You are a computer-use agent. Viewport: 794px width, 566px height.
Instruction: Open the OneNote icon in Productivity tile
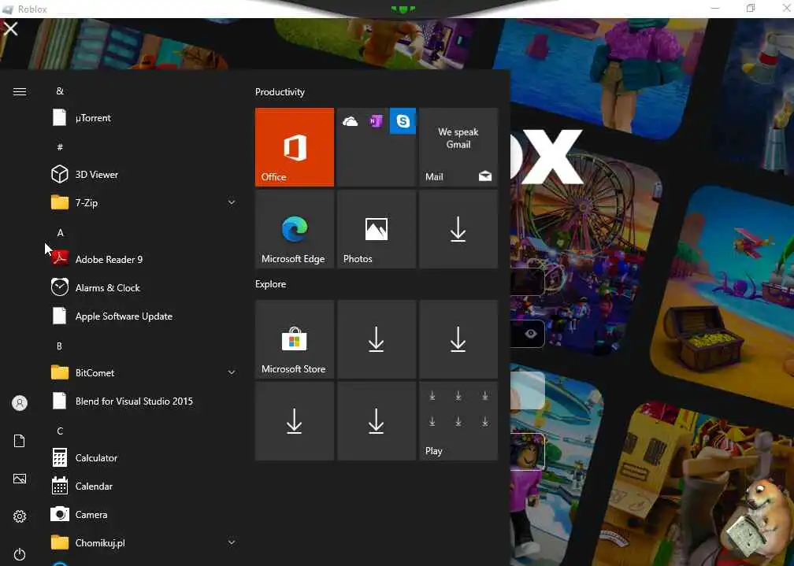377,121
